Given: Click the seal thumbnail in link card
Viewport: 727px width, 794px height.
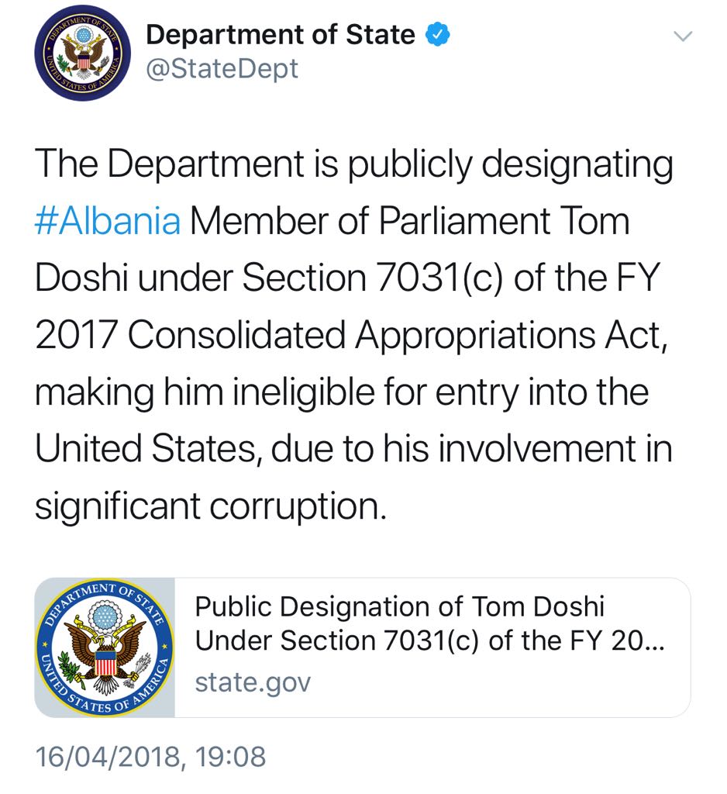Looking at the screenshot, I should coord(105,647).
